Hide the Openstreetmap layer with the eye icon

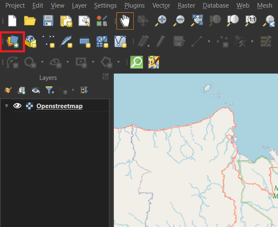17,106
